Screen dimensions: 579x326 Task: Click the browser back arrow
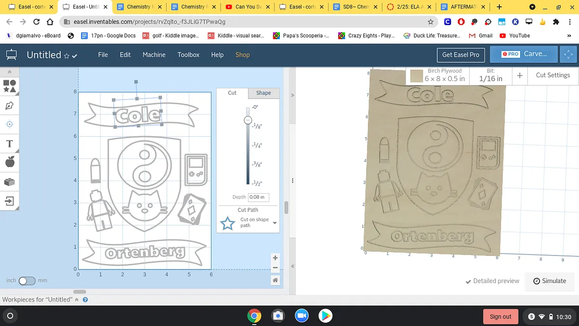(9, 22)
